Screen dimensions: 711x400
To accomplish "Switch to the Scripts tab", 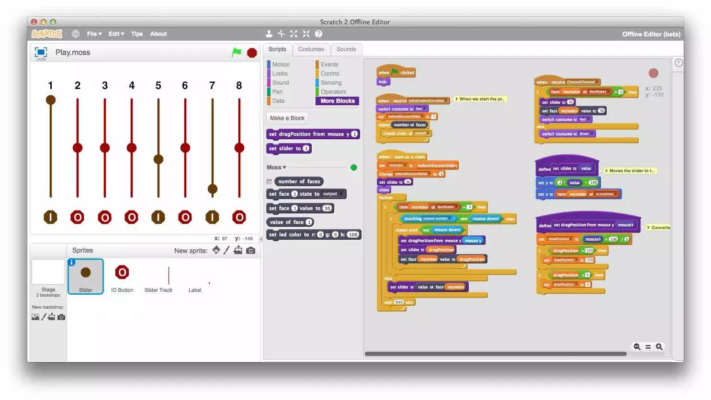I will [277, 49].
